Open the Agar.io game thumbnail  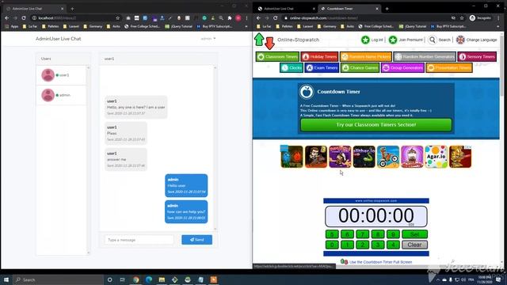pos(436,157)
